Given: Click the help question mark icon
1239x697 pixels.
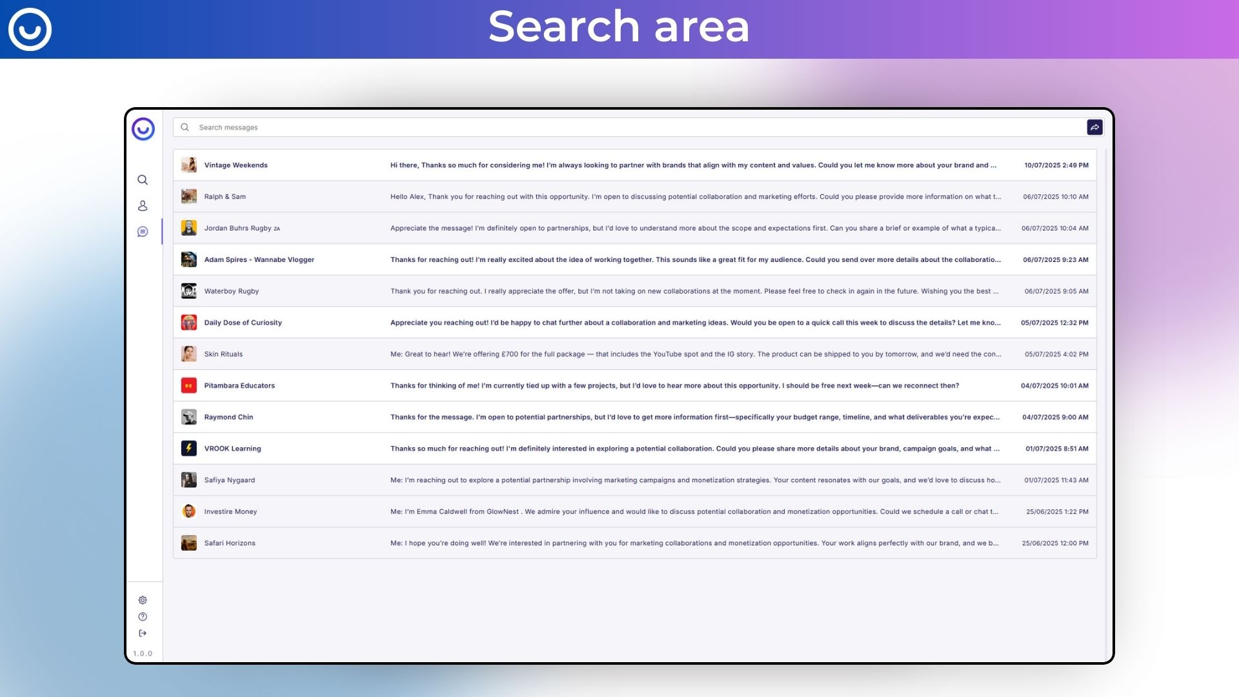Looking at the screenshot, I should pyautogui.click(x=143, y=617).
